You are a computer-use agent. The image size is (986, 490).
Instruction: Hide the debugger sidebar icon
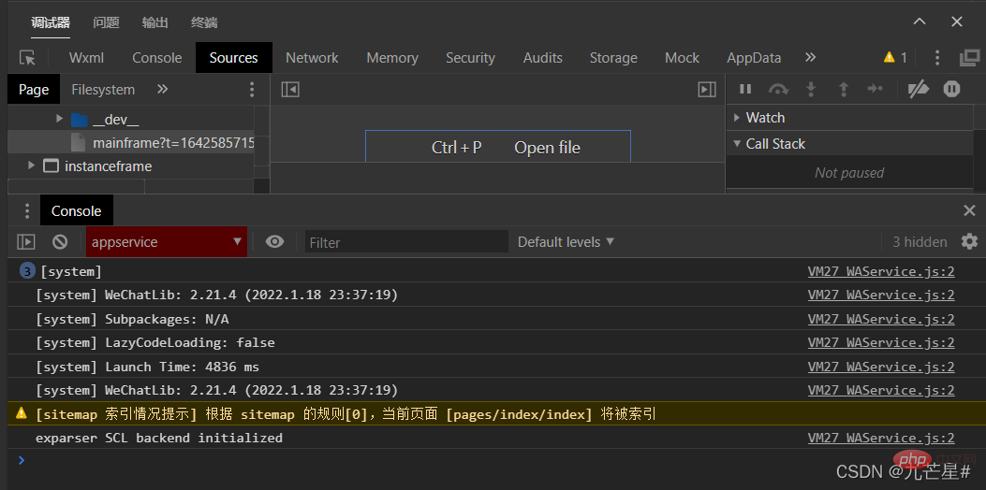pyautogui.click(x=708, y=89)
